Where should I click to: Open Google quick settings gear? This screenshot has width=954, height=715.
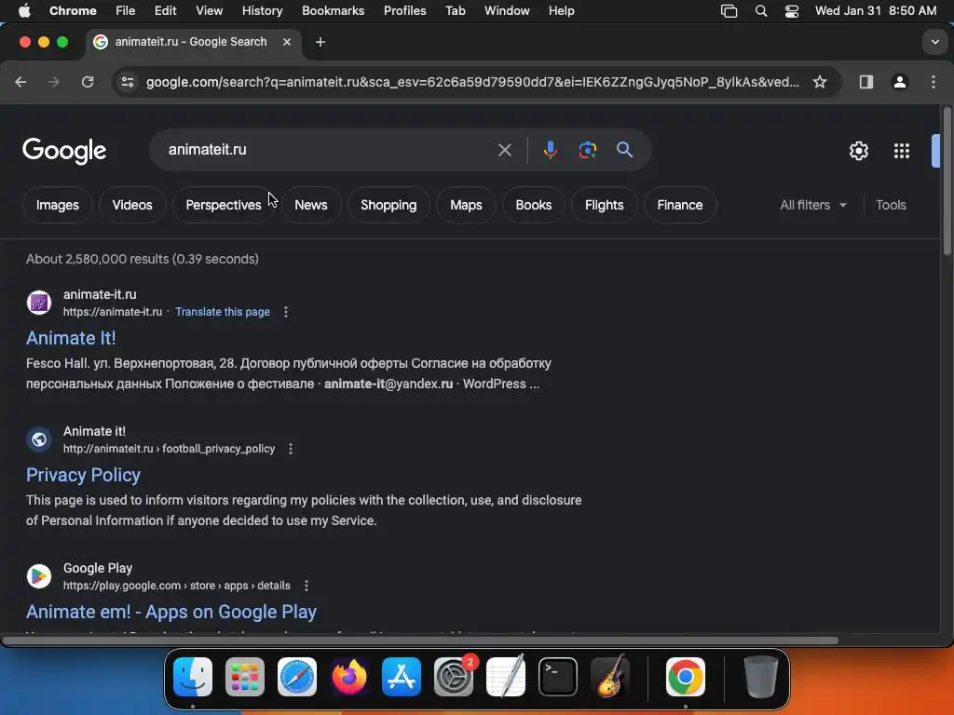point(858,151)
